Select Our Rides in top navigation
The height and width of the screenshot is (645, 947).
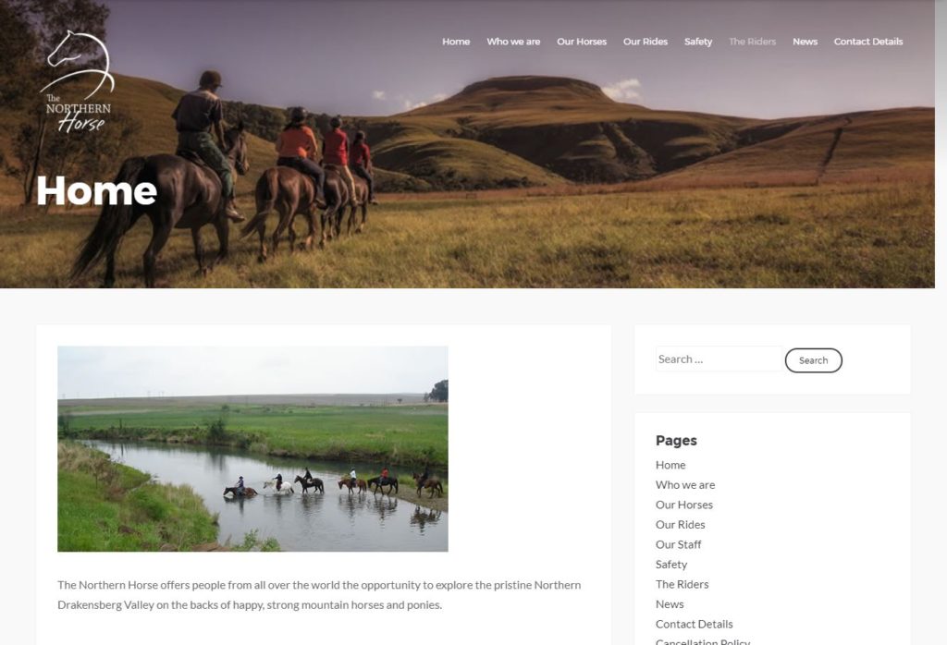point(645,42)
